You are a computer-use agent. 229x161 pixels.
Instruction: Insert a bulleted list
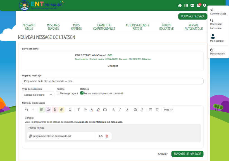tap(151, 110)
